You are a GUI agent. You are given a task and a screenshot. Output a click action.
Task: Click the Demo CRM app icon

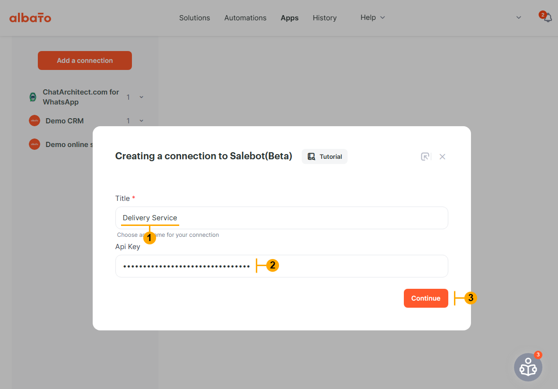point(35,121)
